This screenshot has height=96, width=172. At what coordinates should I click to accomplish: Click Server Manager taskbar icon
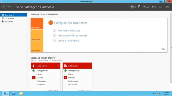pos(6,94)
